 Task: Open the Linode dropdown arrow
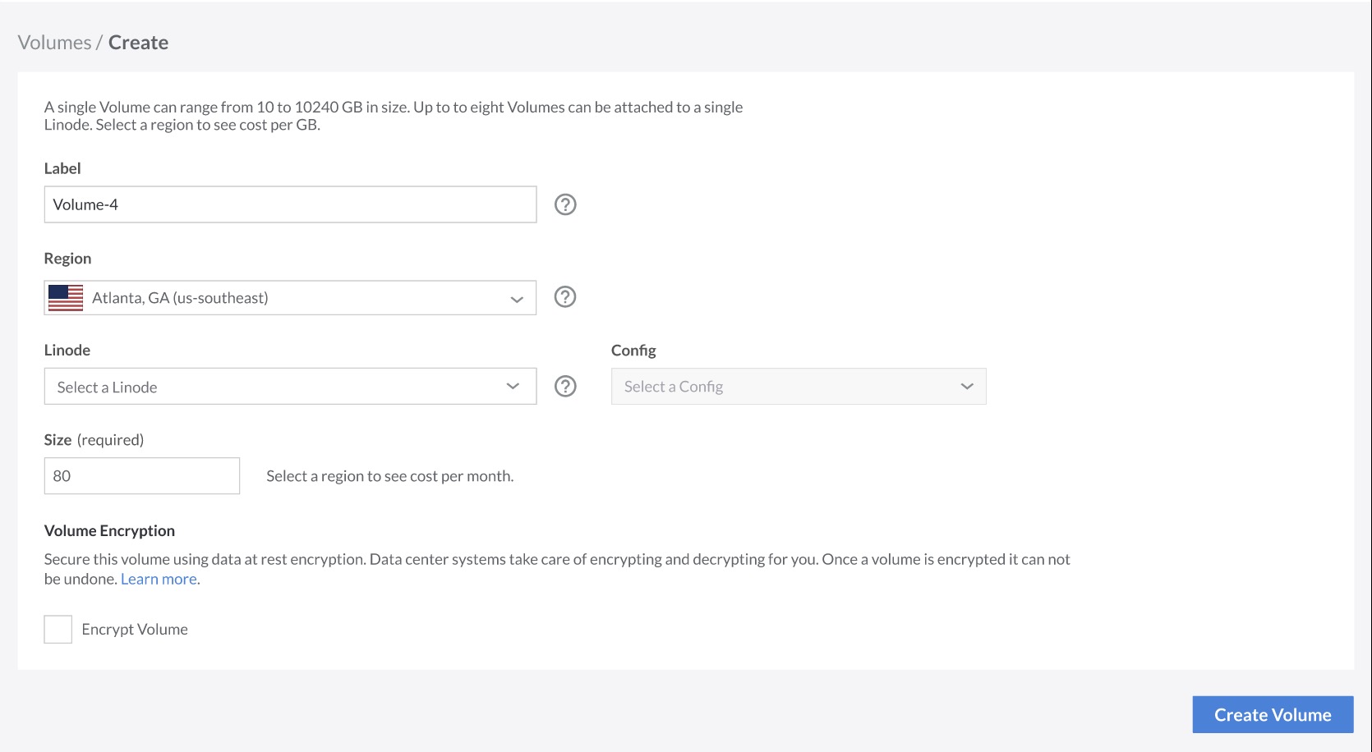coord(513,387)
